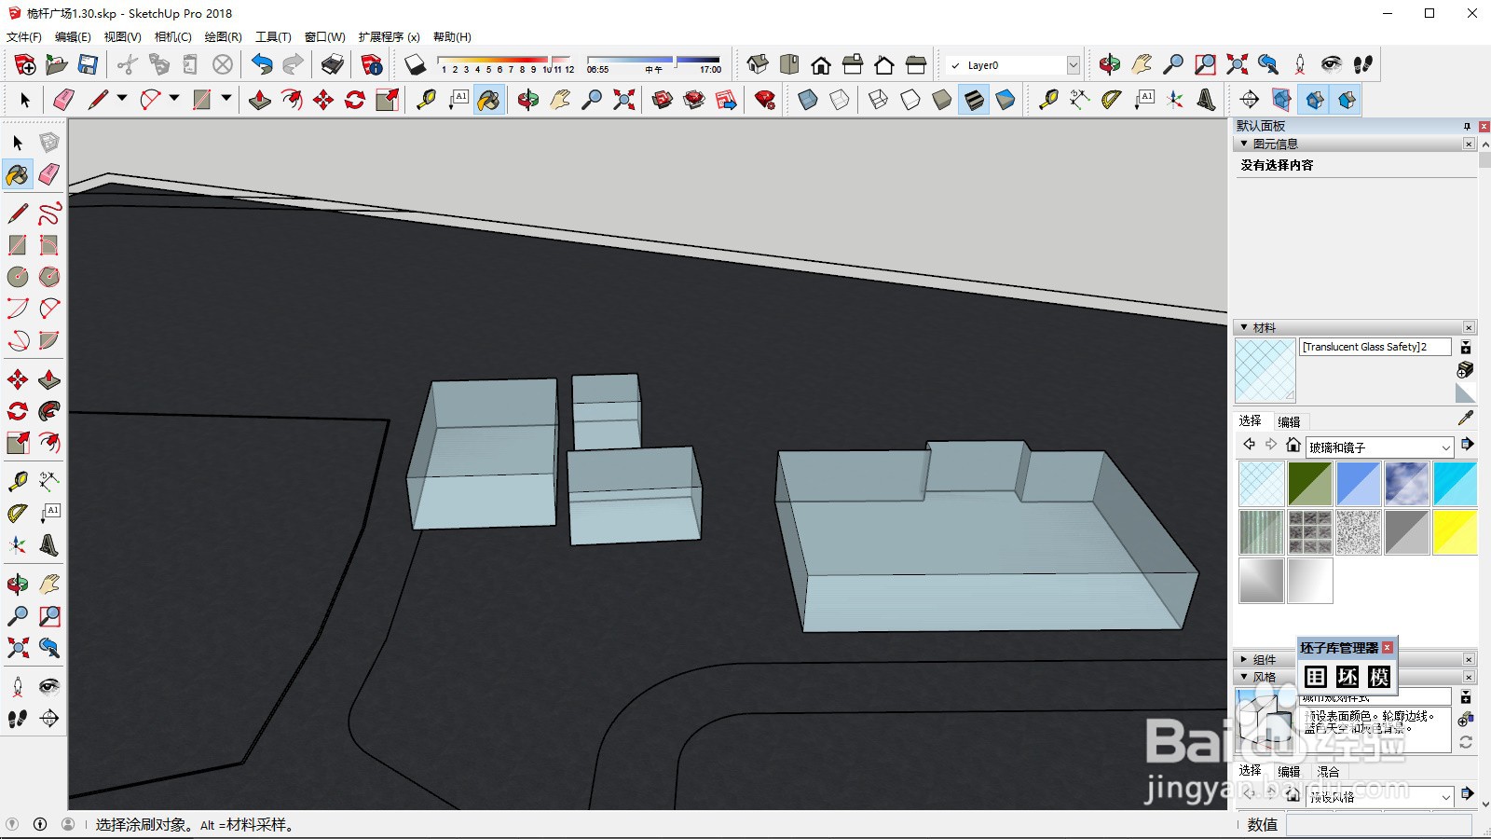Open the Layer0 layer dropdown
The height and width of the screenshot is (839, 1491).
click(1073, 65)
